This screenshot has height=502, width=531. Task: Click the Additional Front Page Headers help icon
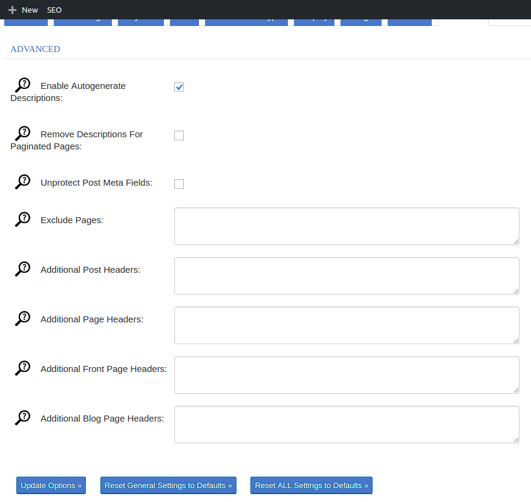[22, 367]
